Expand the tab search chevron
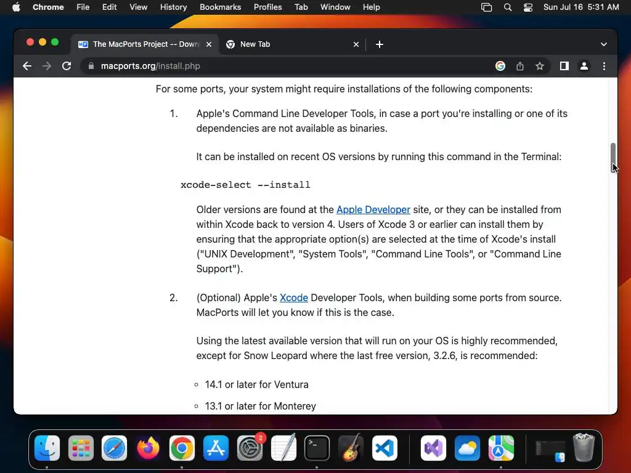This screenshot has height=473, width=631. pos(604,44)
